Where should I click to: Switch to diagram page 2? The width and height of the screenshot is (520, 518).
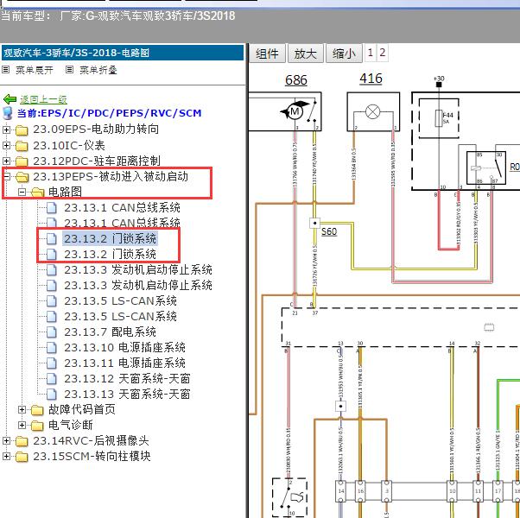point(383,53)
